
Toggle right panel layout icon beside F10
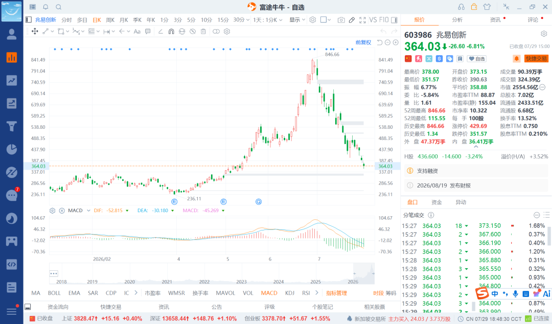click(394, 20)
